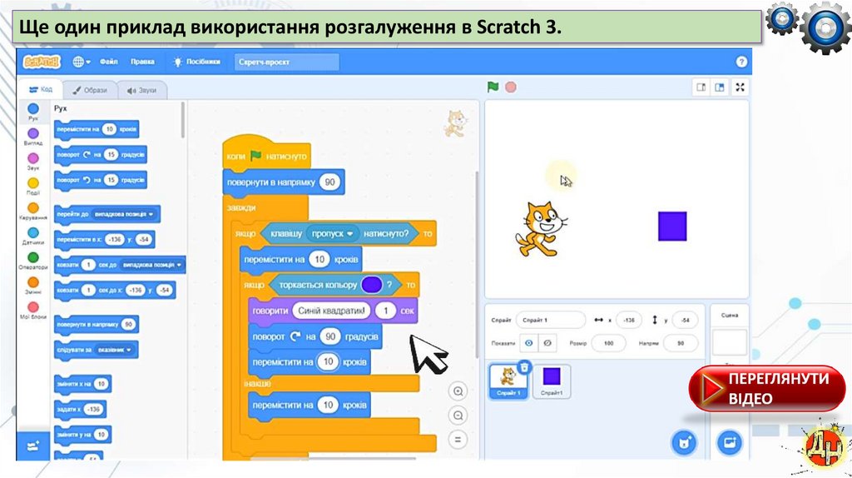Click the palette block задати x -136

81,410
